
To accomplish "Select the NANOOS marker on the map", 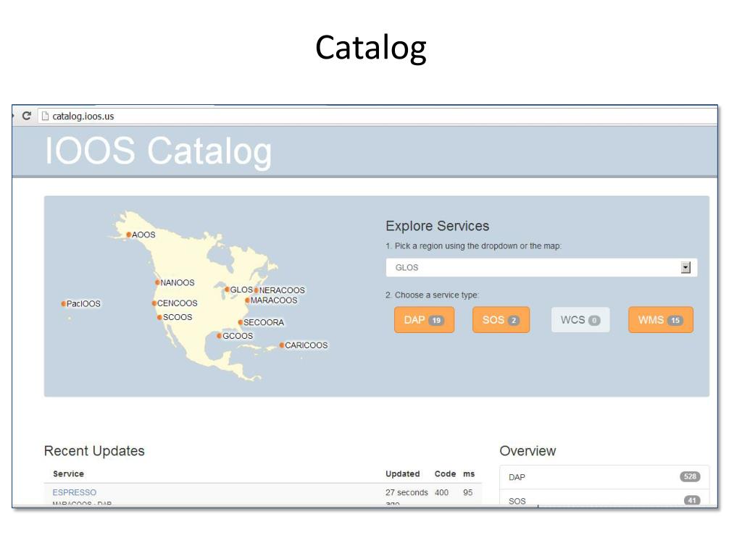I will pos(157,283).
